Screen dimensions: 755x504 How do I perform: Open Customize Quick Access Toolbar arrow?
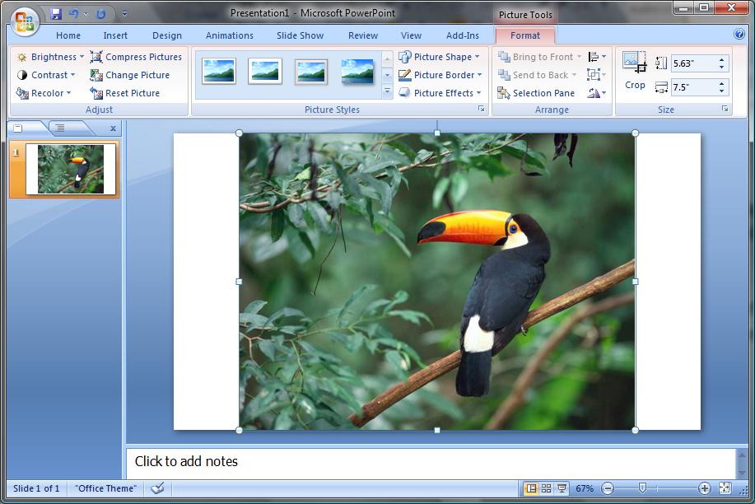click(x=124, y=14)
